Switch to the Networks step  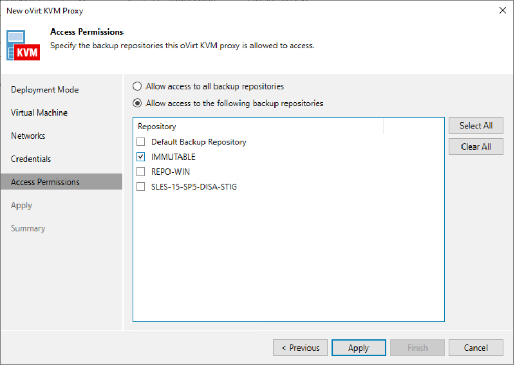(28, 136)
